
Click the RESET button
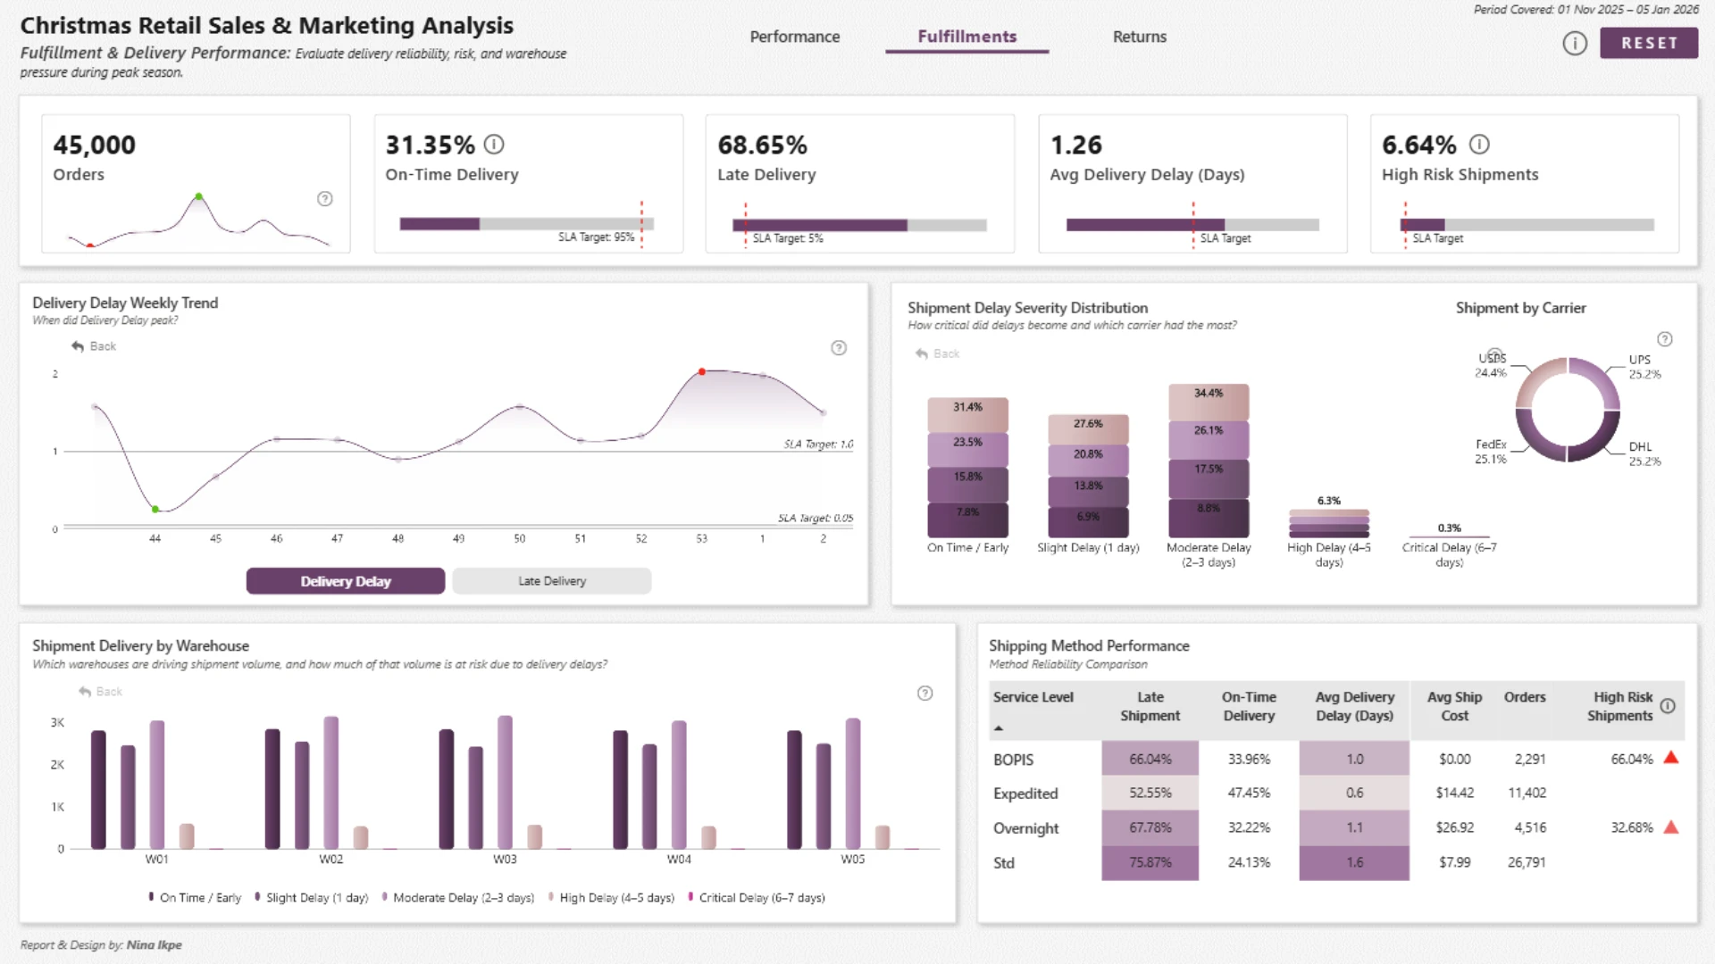pos(1649,43)
